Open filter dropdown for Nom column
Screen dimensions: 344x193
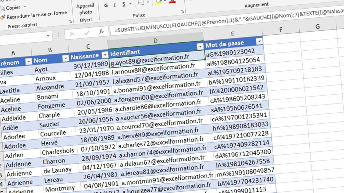tap(65, 58)
